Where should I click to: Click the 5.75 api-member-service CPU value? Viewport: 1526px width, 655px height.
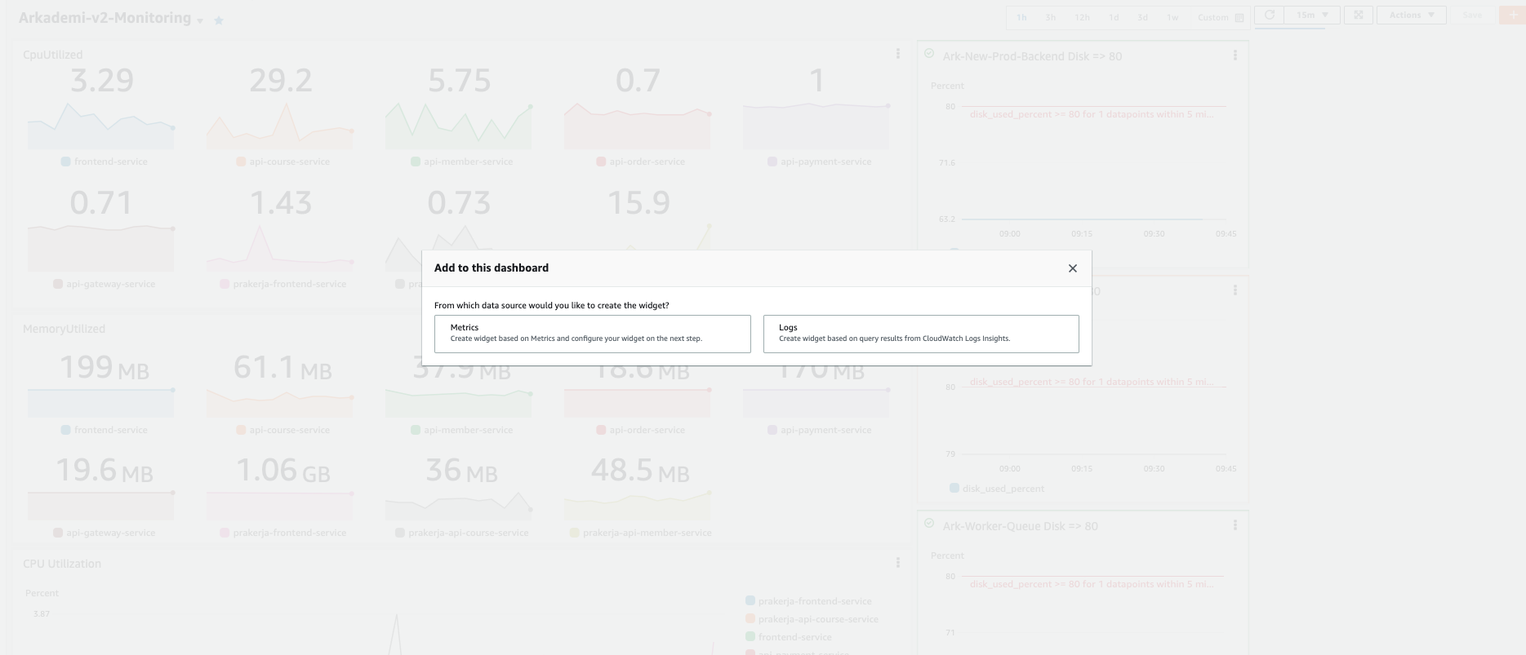(x=459, y=81)
